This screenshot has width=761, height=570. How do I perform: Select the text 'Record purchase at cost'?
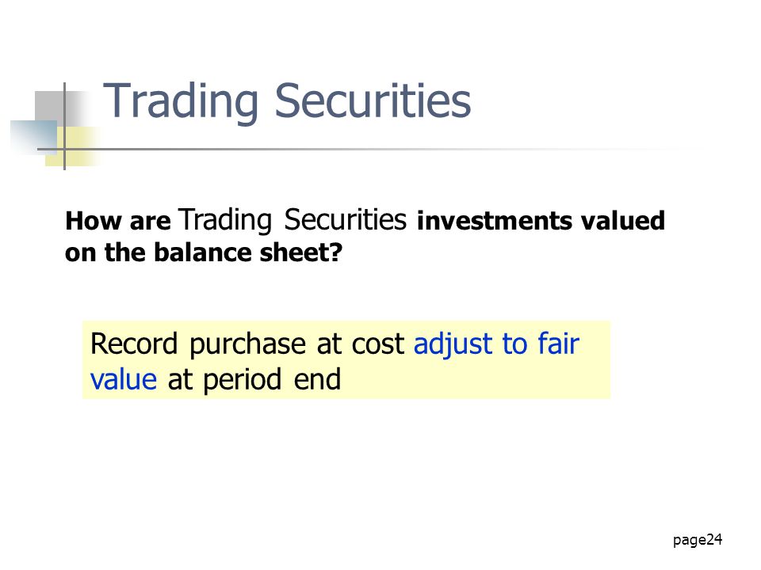(247, 345)
